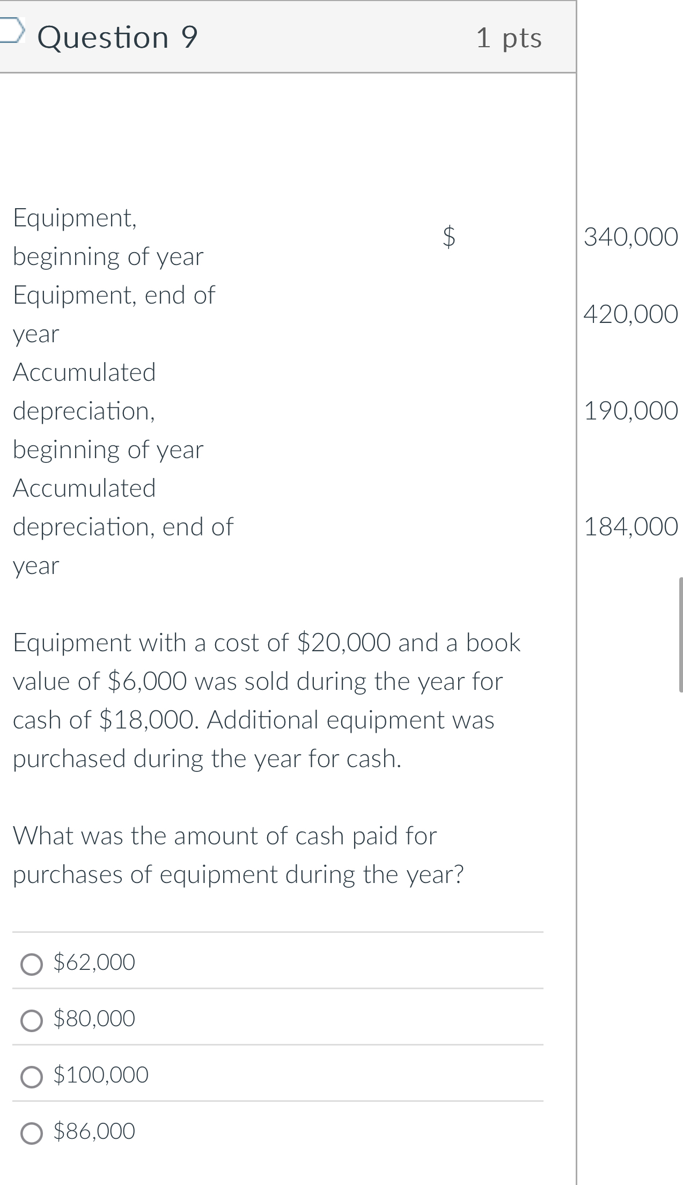This screenshot has height=1185, width=683.
Task: Click the 190,000 value cell
Action: pyautogui.click(x=631, y=411)
